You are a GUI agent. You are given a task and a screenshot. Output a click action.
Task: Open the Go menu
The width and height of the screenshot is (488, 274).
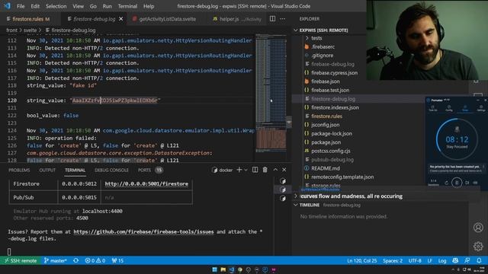[x=93, y=6]
